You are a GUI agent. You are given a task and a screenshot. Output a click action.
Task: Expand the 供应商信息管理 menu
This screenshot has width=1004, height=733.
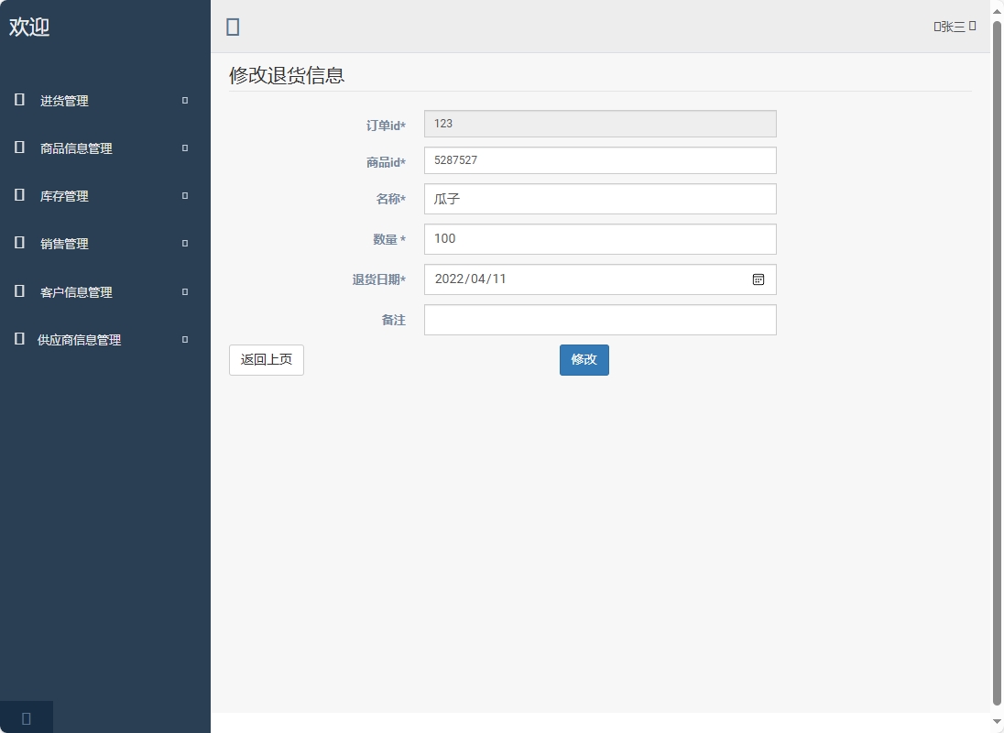(183, 339)
